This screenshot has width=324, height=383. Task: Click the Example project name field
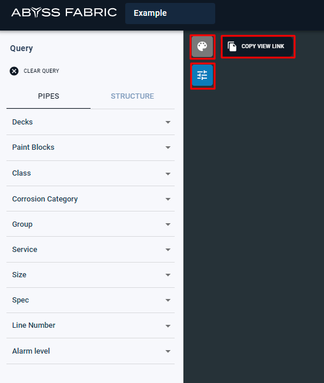170,13
